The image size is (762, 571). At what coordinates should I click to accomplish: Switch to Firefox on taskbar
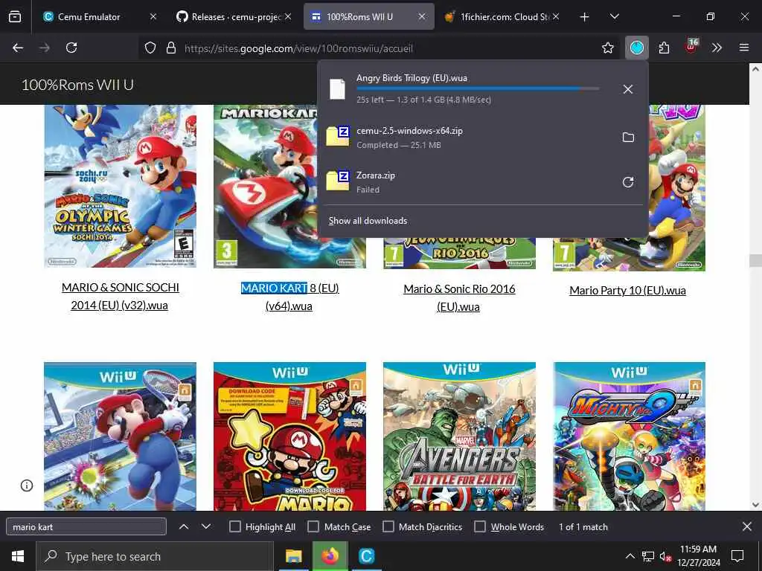pyautogui.click(x=330, y=556)
